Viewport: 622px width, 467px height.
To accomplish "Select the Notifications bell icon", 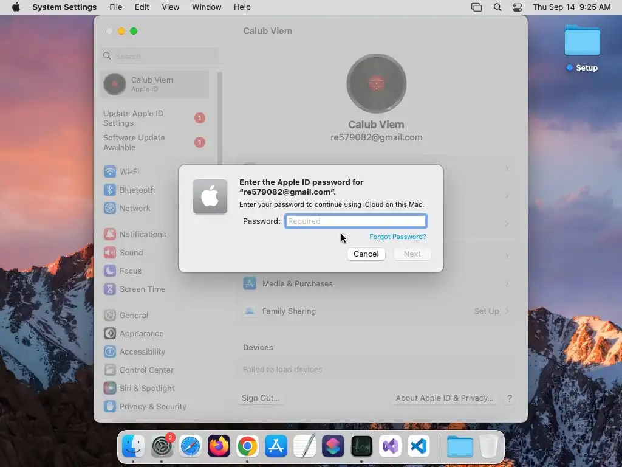I will point(110,234).
